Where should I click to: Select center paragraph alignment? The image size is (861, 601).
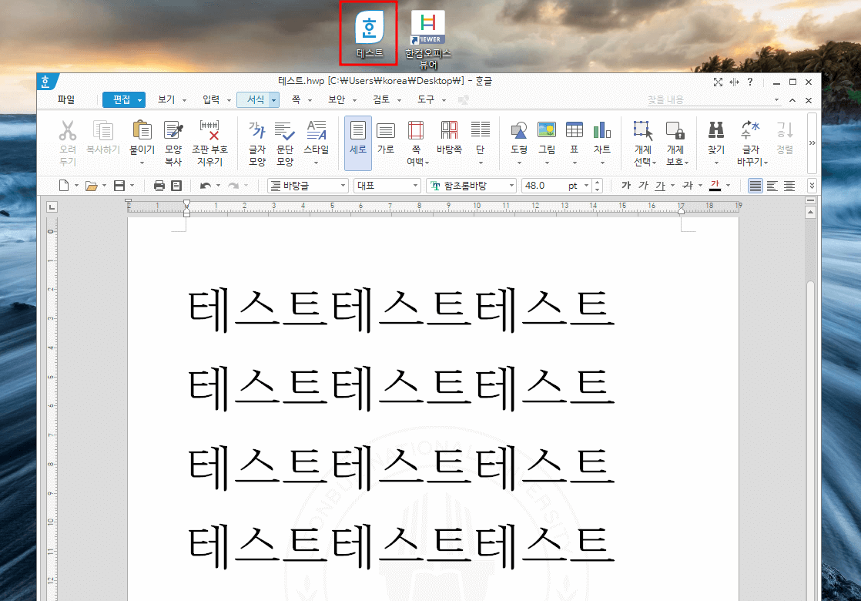point(789,186)
